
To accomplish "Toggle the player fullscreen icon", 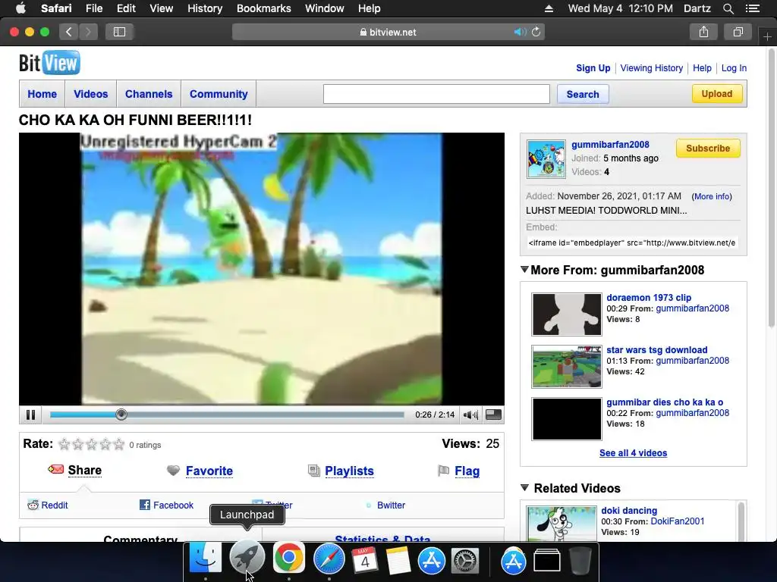I will (x=493, y=415).
